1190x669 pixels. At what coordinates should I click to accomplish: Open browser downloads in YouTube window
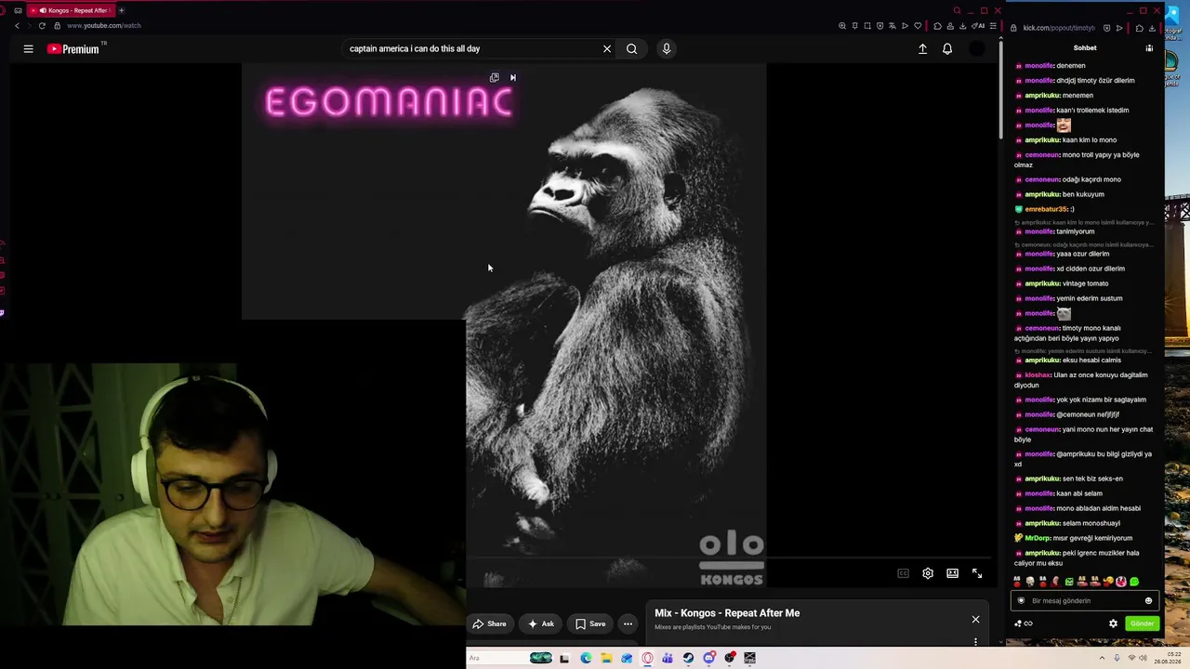click(962, 26)
